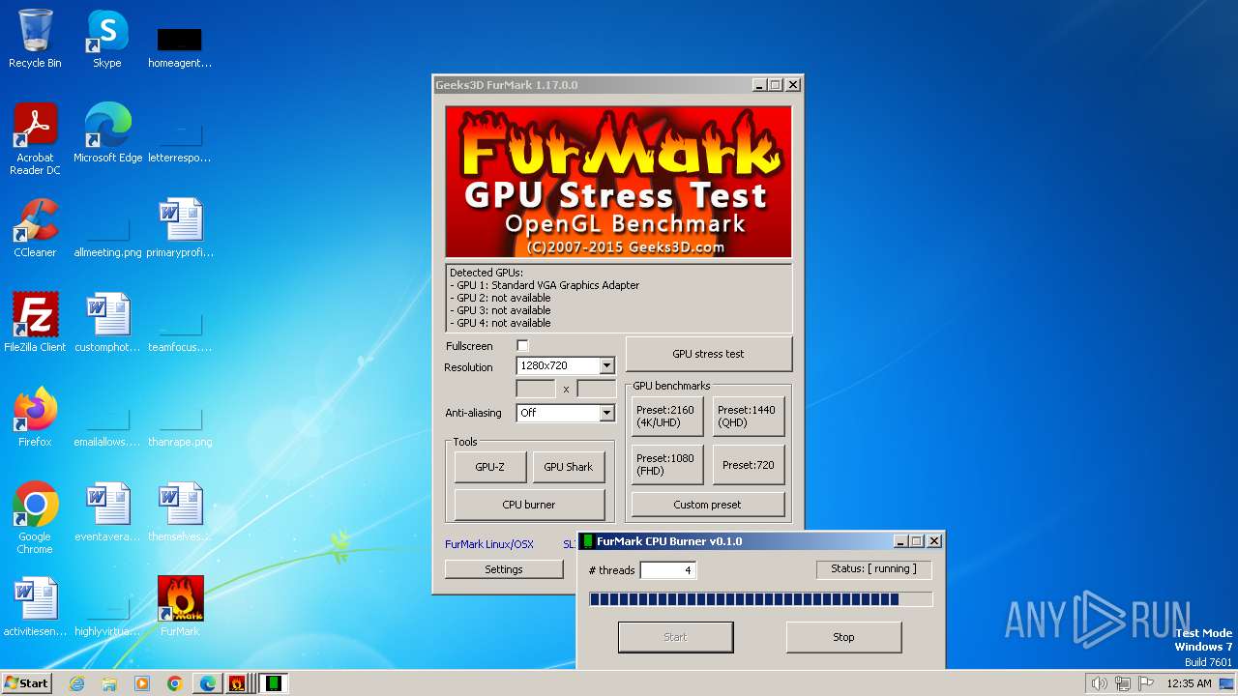Switch to FurMark taskbar button
1238x696 pixels.
click(x=238, y=683)
